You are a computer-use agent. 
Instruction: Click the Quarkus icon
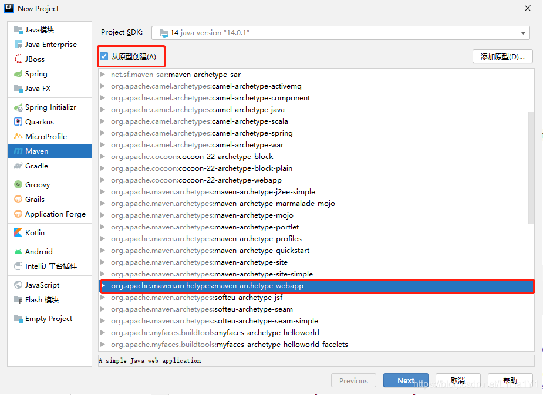18,122
